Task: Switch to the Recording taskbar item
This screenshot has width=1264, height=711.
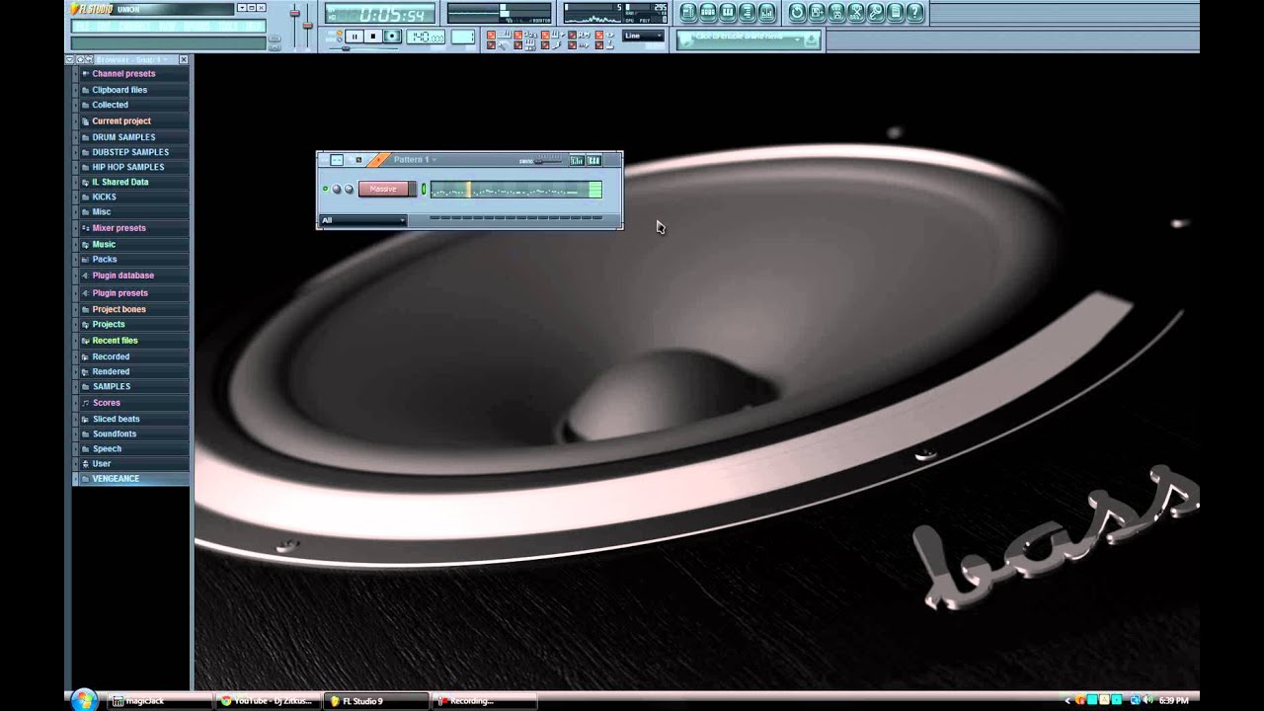Action: coord(484,701)
